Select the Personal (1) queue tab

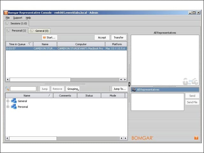coord(17,31)
